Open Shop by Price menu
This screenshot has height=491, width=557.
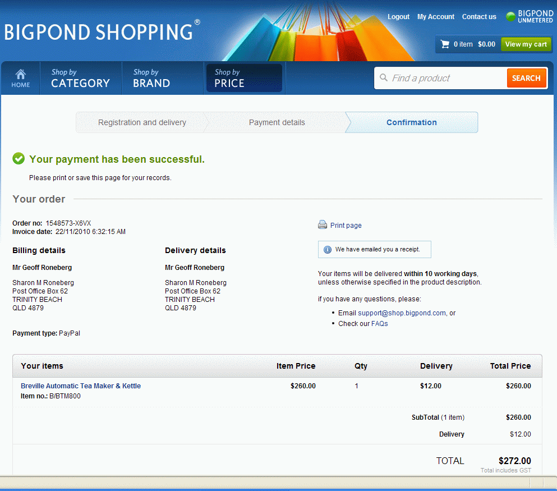[245, 78]
